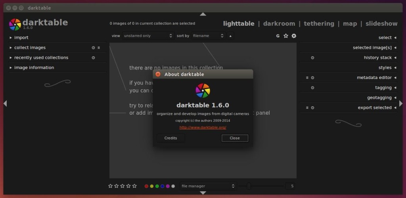Open global preferences gear icon
Screen dimensions: 406x198
[x=294, y=36]
